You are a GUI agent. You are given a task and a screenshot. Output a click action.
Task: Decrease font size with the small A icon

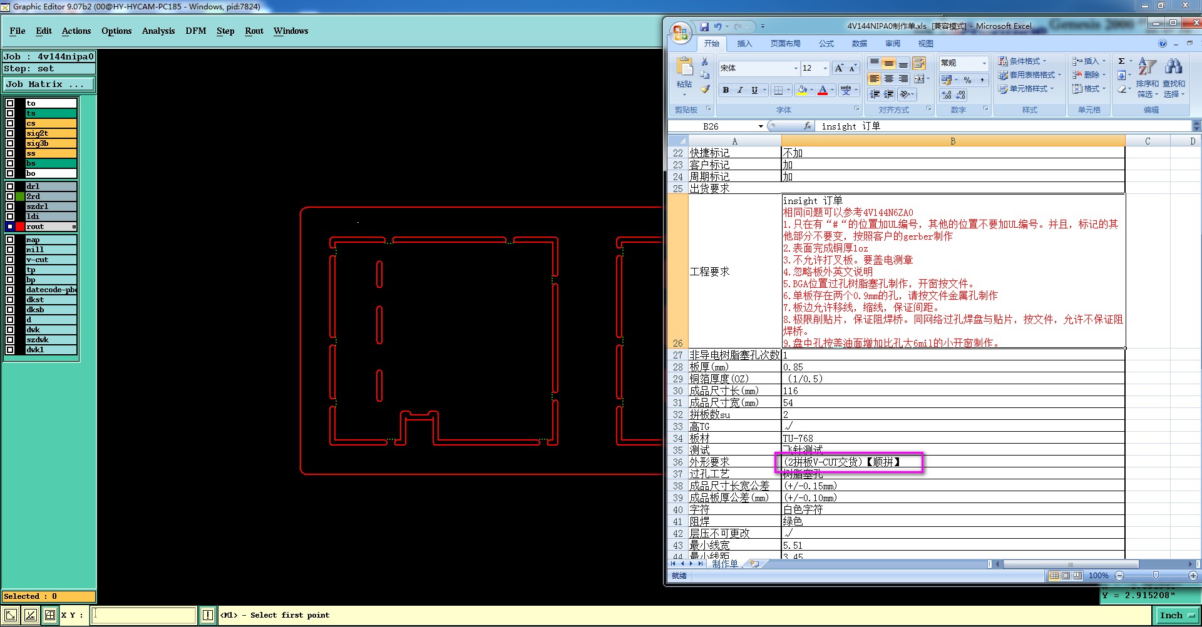852,68
